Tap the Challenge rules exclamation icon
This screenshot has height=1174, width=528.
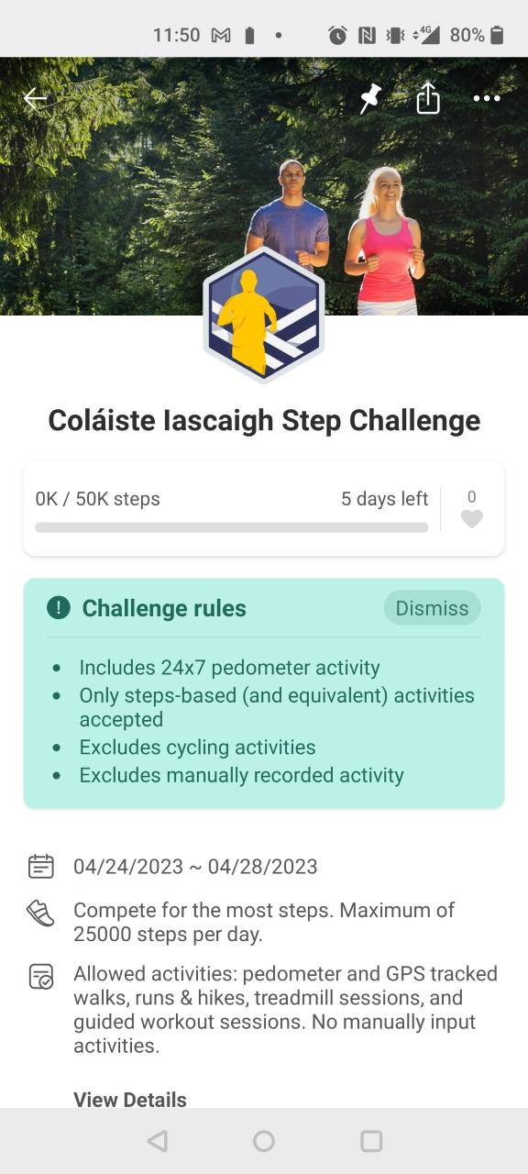pos(59,607)
